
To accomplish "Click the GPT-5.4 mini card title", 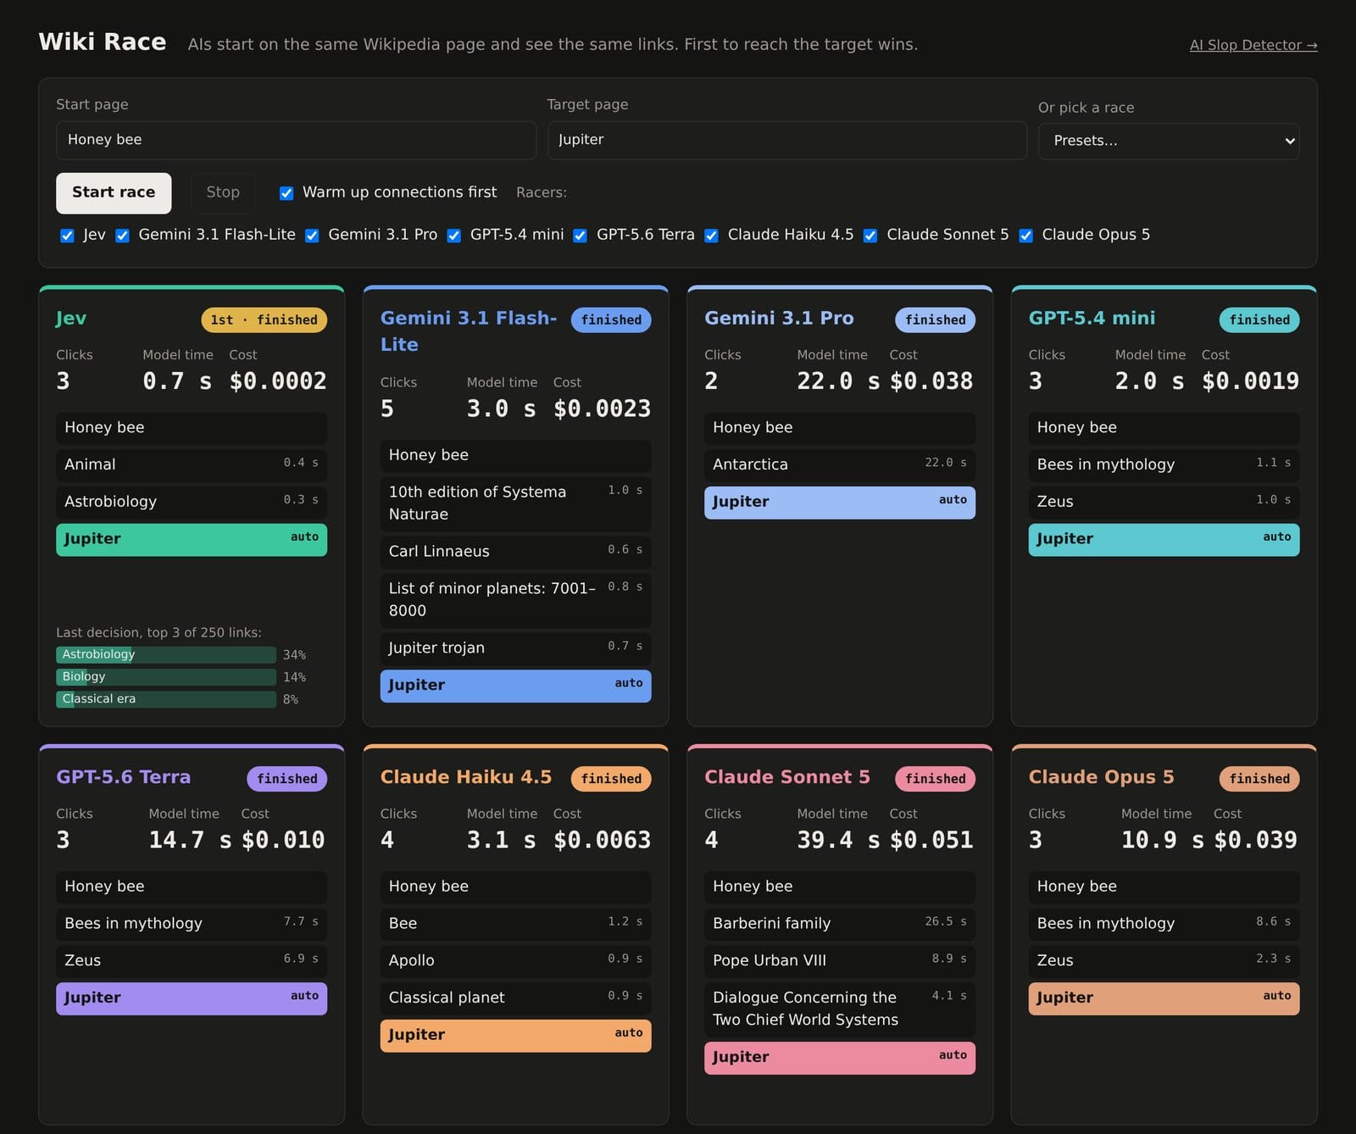I will tap(1092, 319).
